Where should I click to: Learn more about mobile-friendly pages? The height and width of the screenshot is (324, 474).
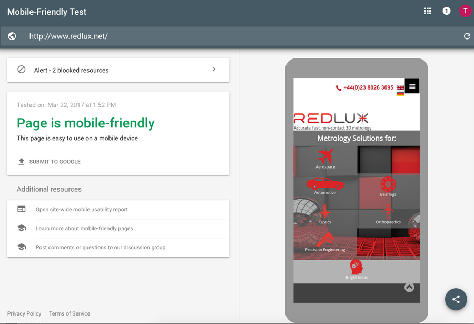[84, 229]
